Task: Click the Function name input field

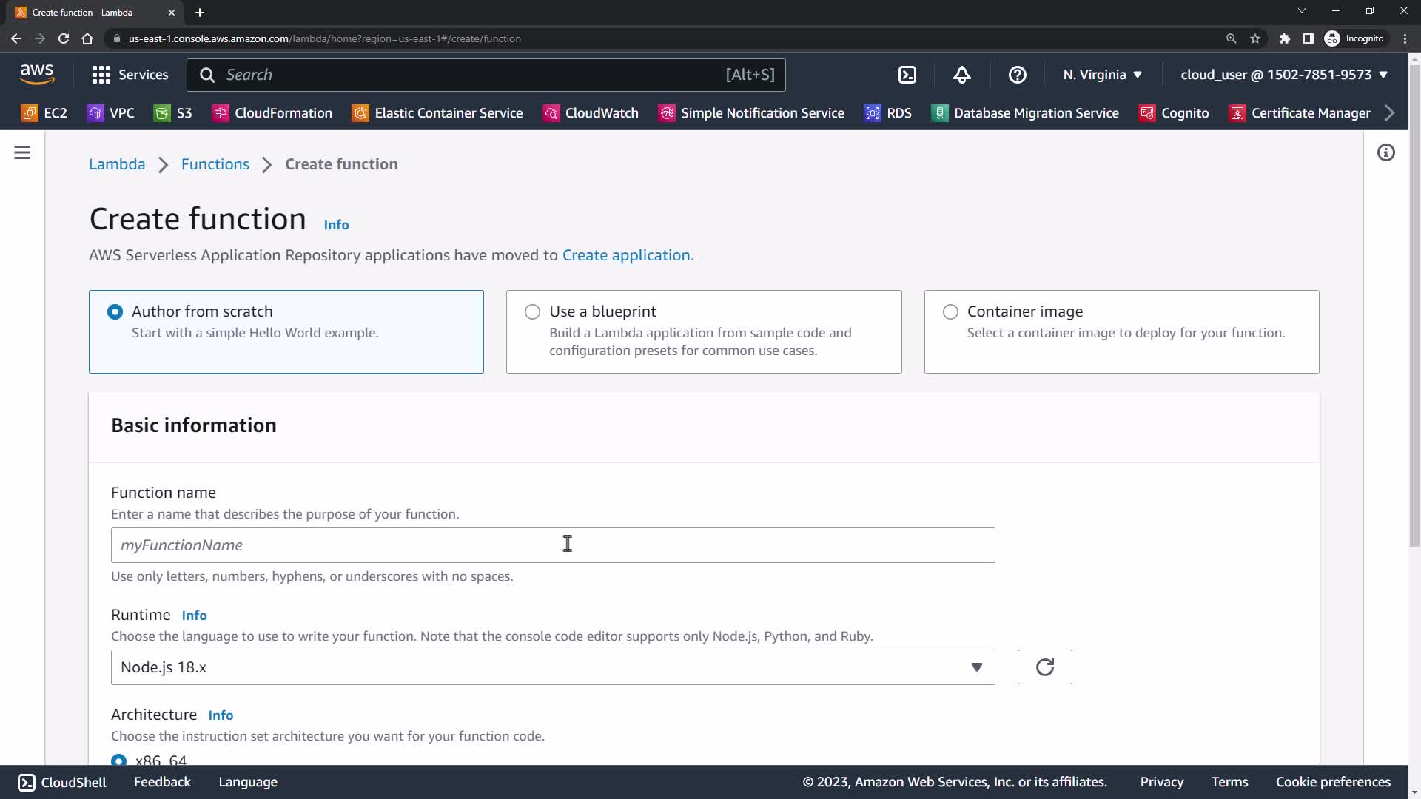Action: coord(552,545)
